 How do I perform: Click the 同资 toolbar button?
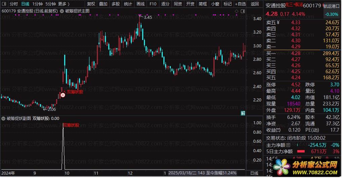(x=178, y=4)
